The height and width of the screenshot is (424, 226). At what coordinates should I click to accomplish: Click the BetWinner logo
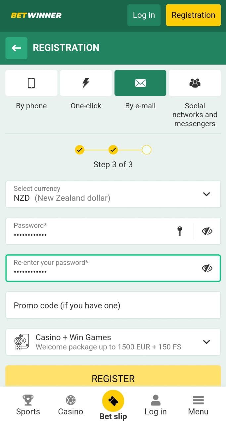coord(36,15)
